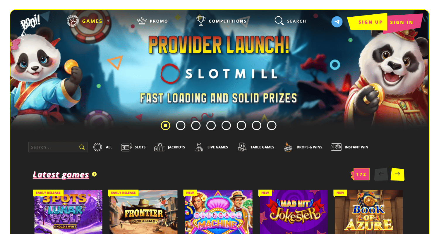Open the Book of Azure game thumbnail

coord(369,212)
